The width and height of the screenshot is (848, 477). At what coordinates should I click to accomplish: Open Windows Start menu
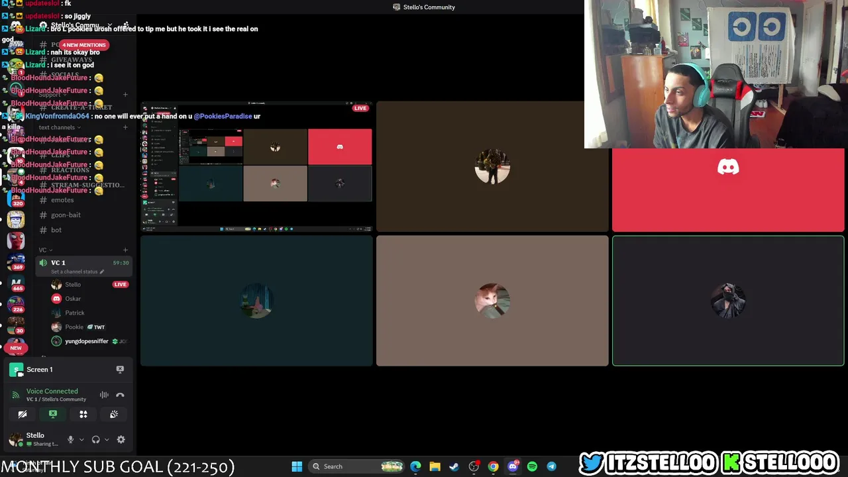[x=297, y=466]
